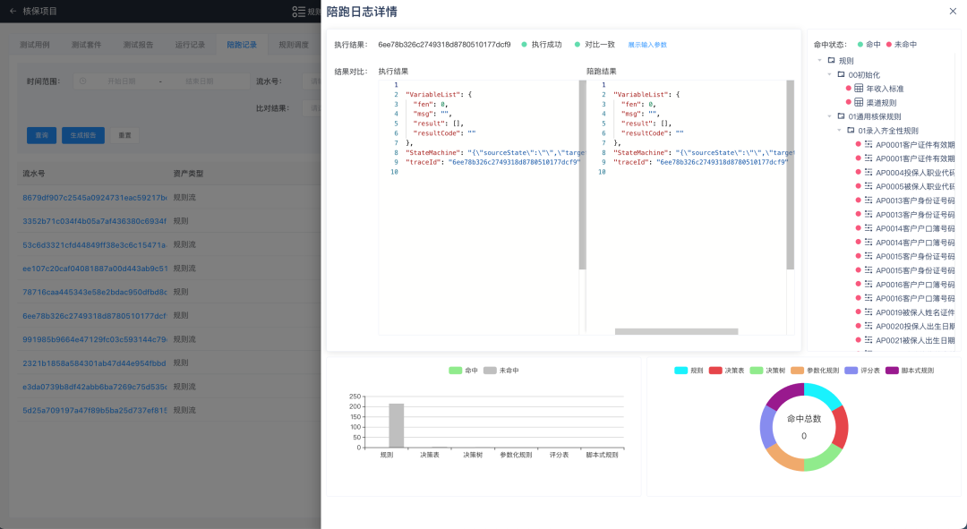
Task: Click the table icon beside 渠道规则
Action: click(859, 103)
